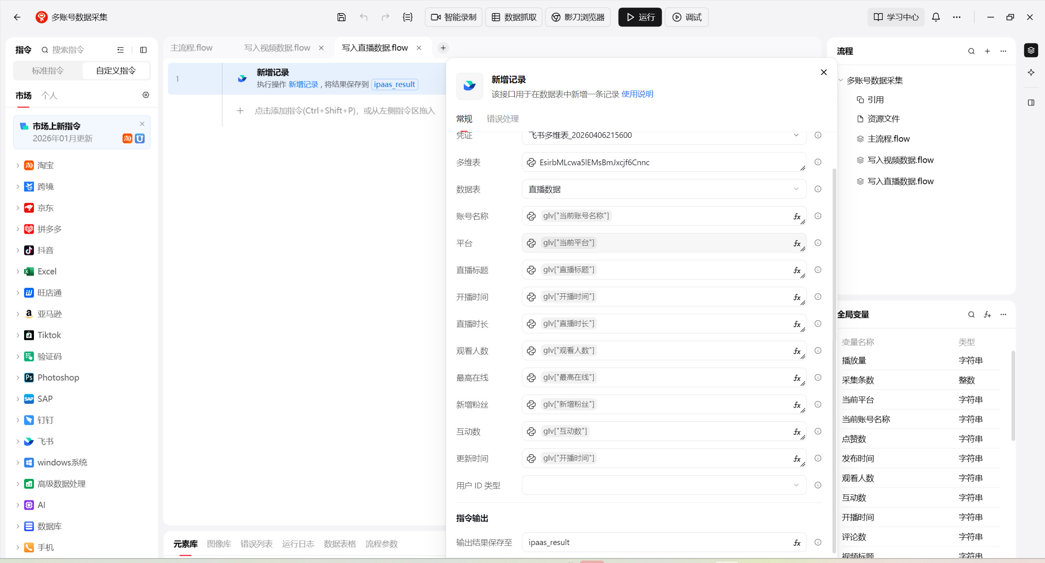Toggle instruction panel layout icon

(x=143, y=50)
